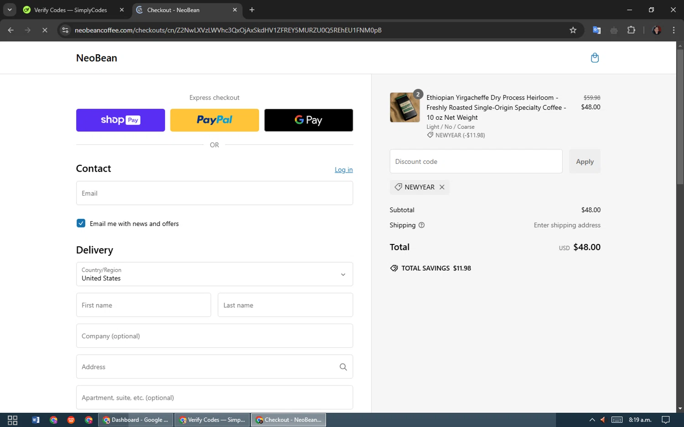Click the browser address bar URL
Screen dimensions: 684x427
(228, 30)
